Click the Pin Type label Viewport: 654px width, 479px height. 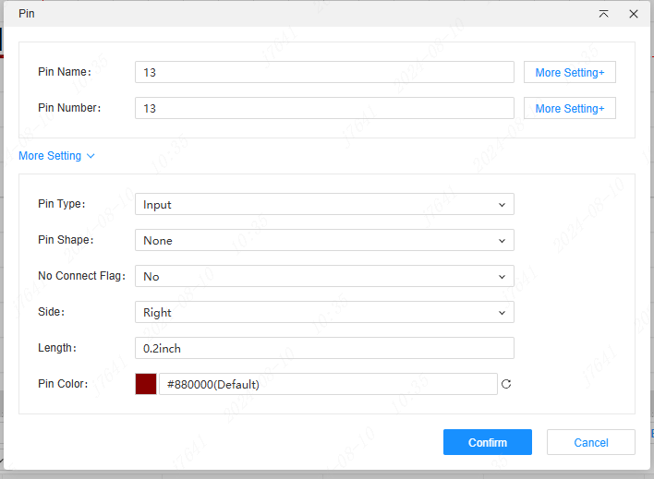pyautogui.click(x=61, y=204)
